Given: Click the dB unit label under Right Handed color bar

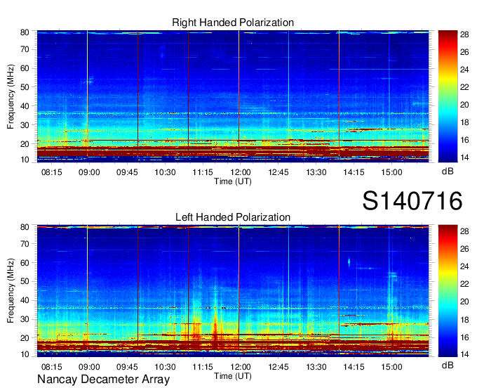Looking at the screenshot, I should tap(448, 172).
